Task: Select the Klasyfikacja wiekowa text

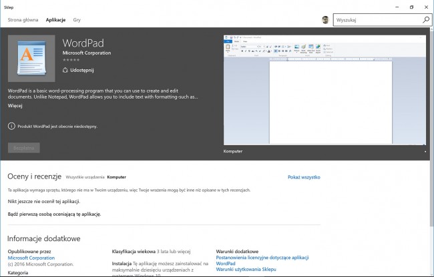Action: [134, 251]
